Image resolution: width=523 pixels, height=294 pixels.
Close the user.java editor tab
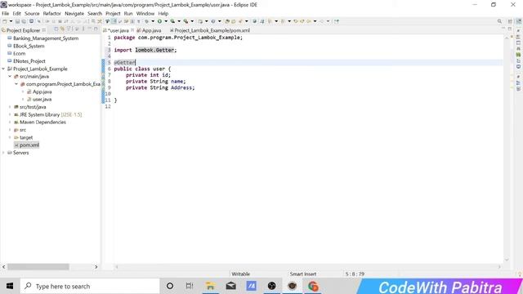tap(132, 30)
